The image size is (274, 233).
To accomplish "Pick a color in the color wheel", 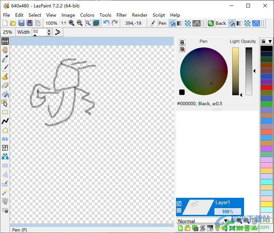I will point(204,71).
